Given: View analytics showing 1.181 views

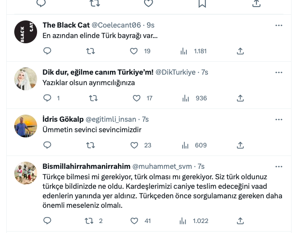Looking at the screenshot, I should click(193, 51).
